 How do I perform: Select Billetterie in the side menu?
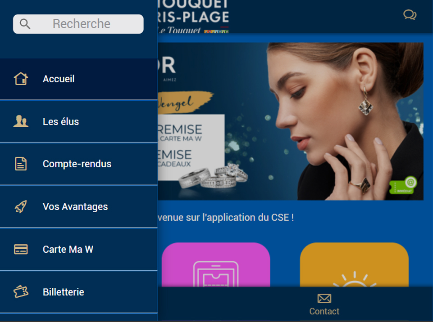click(x=79, y=292)
